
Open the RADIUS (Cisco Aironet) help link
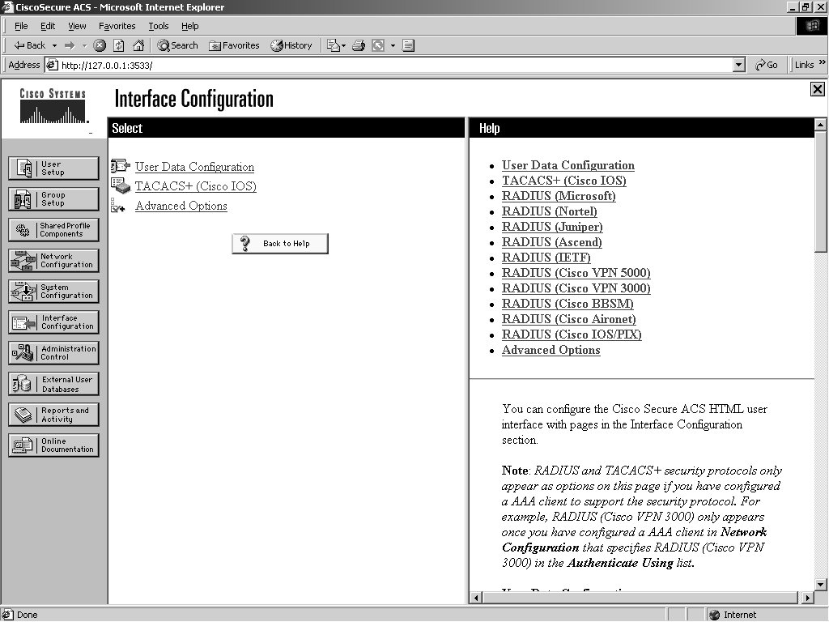(569, 319)
